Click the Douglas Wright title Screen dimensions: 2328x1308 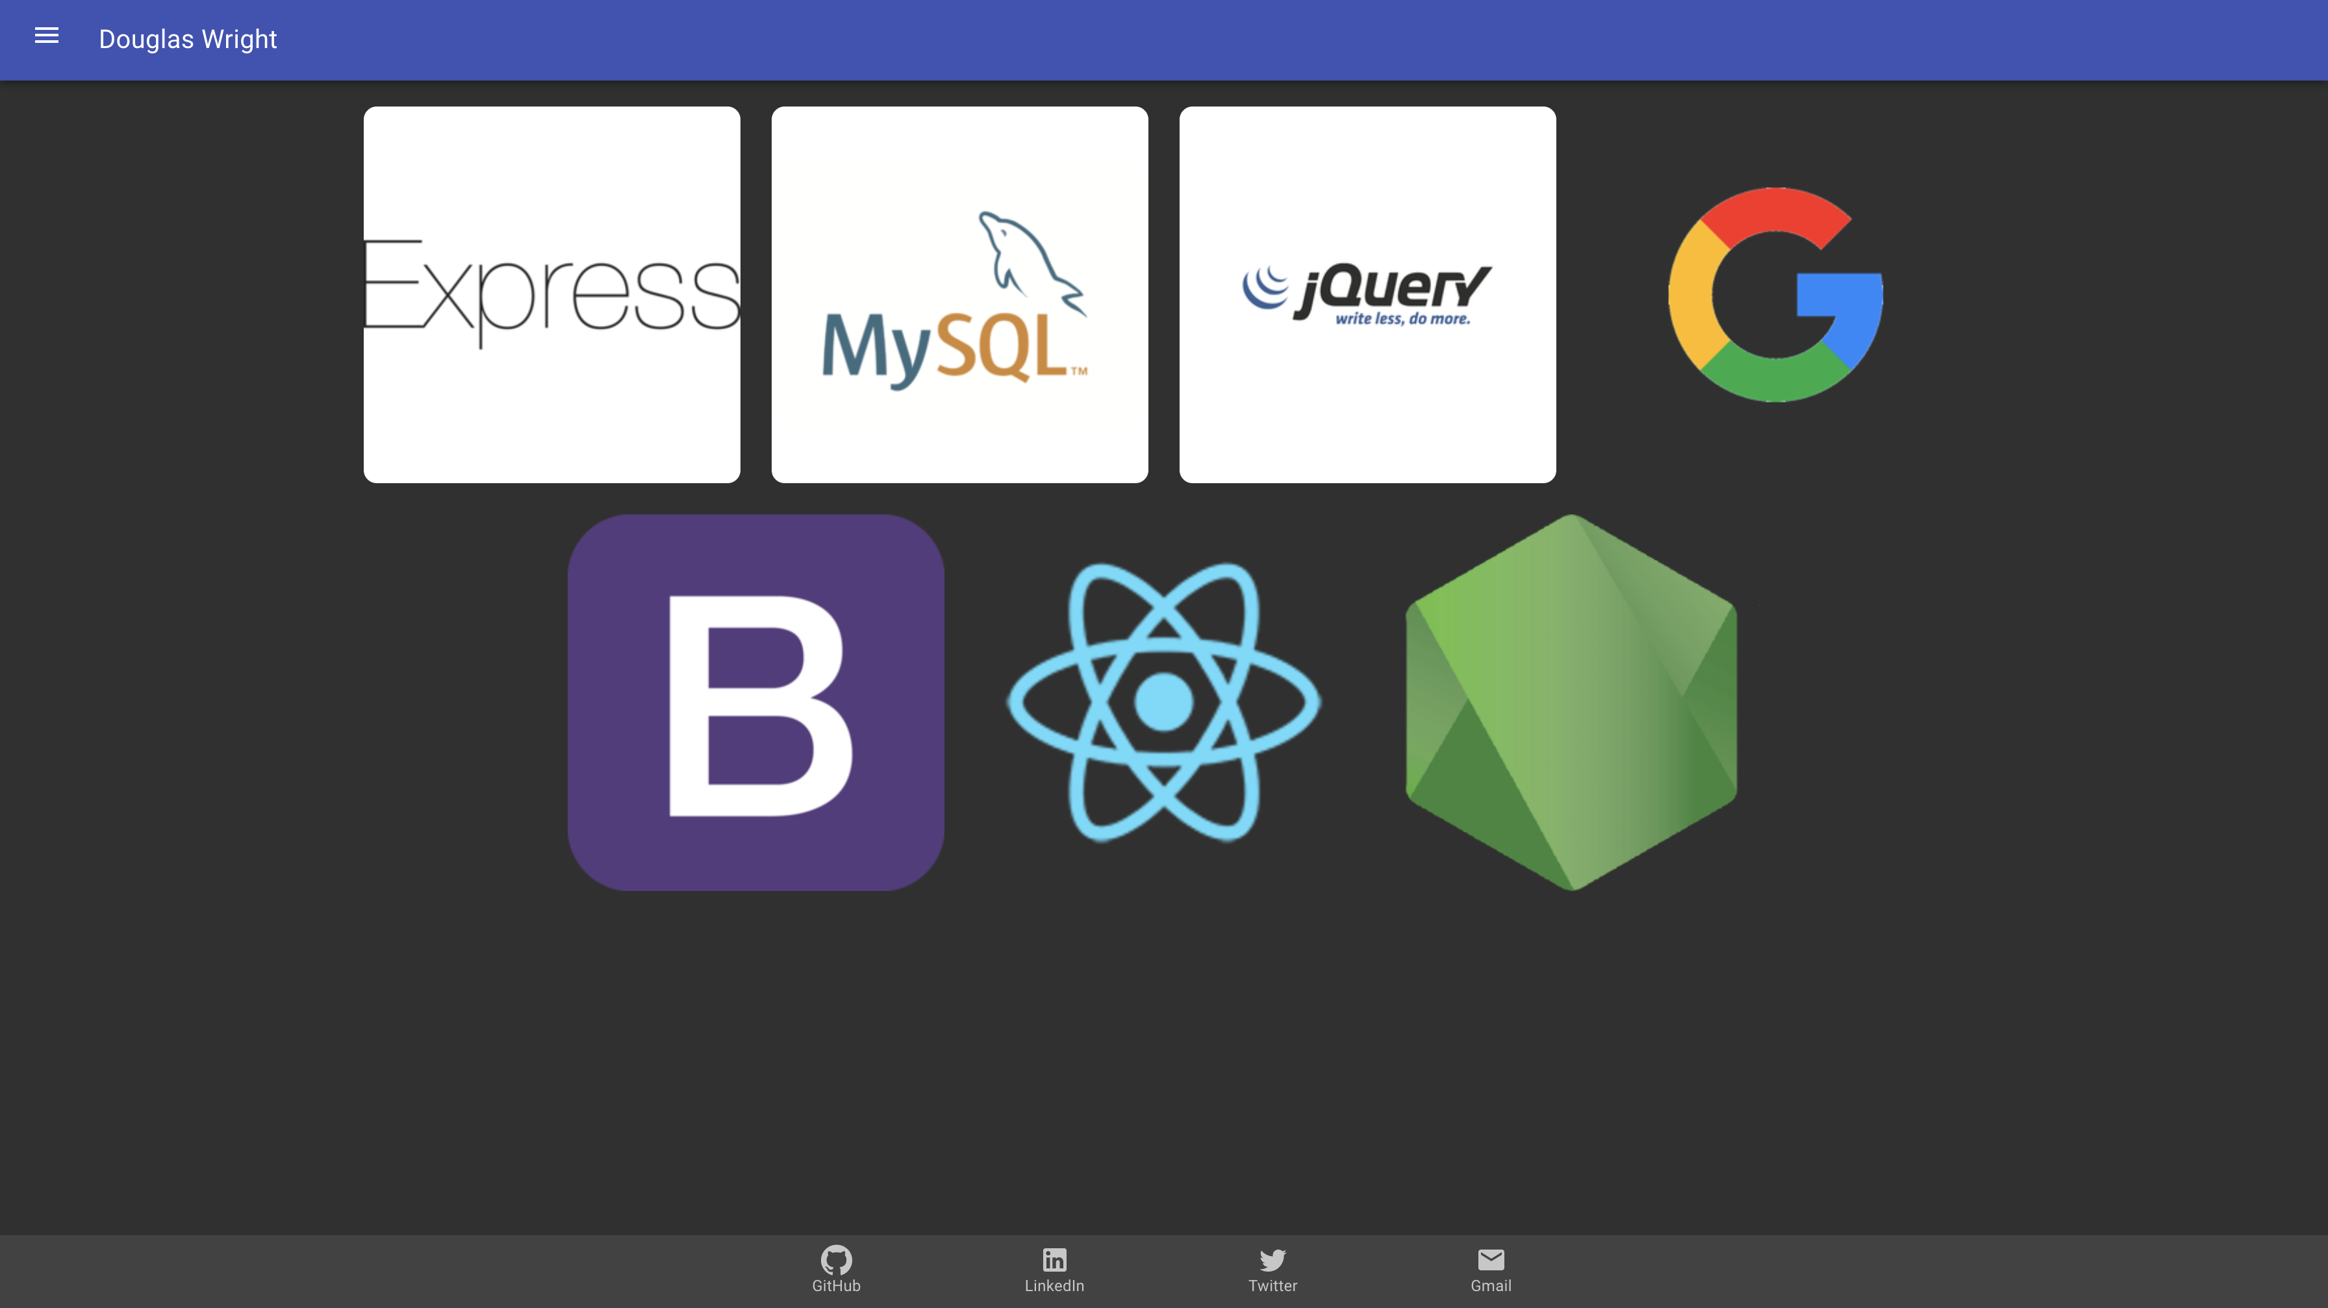[187, 39]
